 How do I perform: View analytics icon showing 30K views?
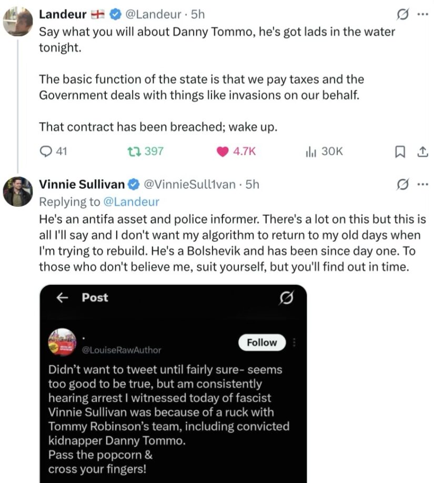[311, 152]
